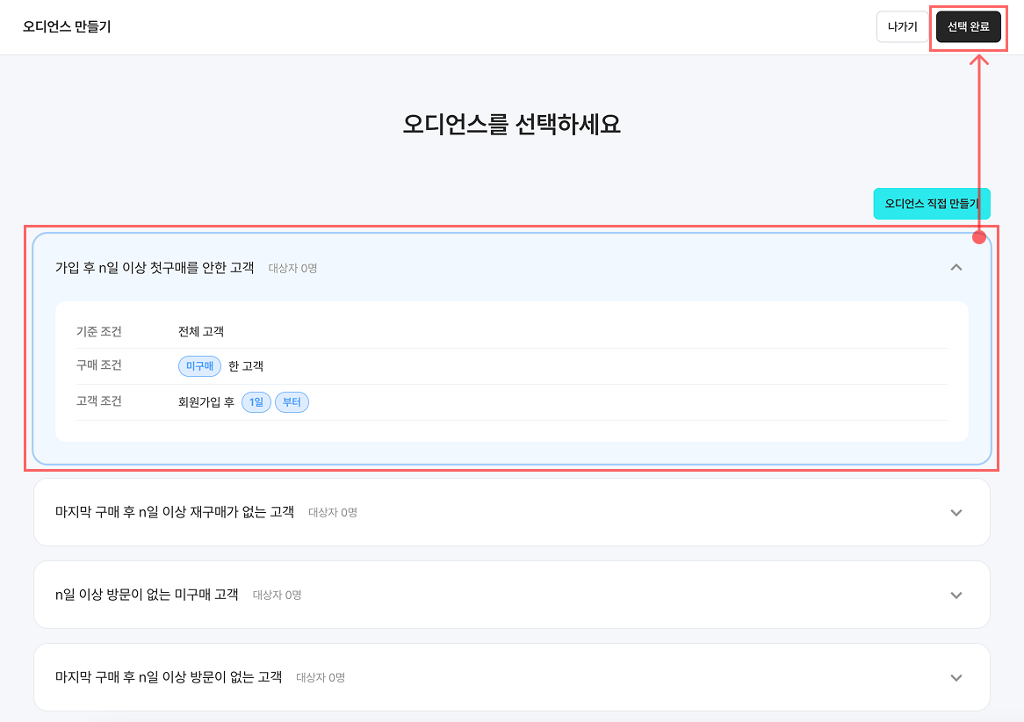Select the 가입 후 n일 이상 첫구매를 안한 고객 title
The height and width of the screenshot is (722, 1024).
tap(155, 267)
